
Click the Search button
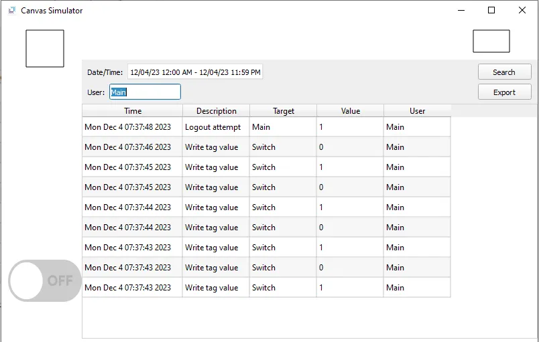(x=504, y=72)
